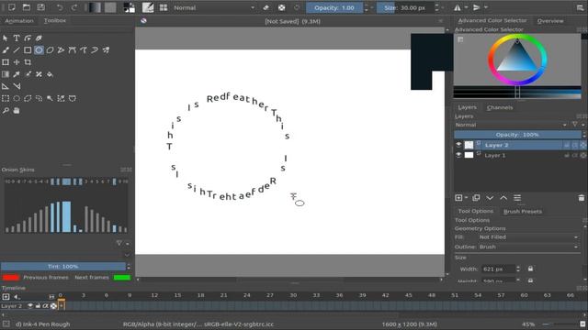Open the Brush Presets tab

click(523, 212)
